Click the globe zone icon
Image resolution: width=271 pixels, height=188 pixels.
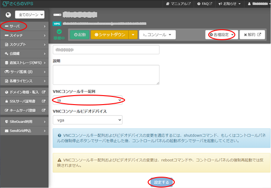point(8,15)
